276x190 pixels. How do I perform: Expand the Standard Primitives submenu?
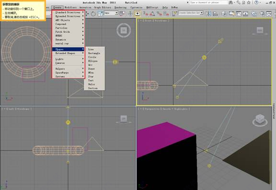pyautogui.click(x=69, y=12)
